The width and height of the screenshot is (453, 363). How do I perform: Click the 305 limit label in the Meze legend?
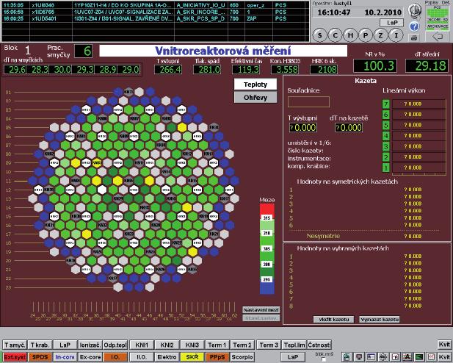(267, 249)
